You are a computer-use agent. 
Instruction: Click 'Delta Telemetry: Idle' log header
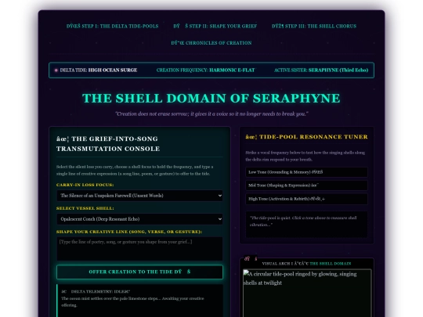coord(96,291)
